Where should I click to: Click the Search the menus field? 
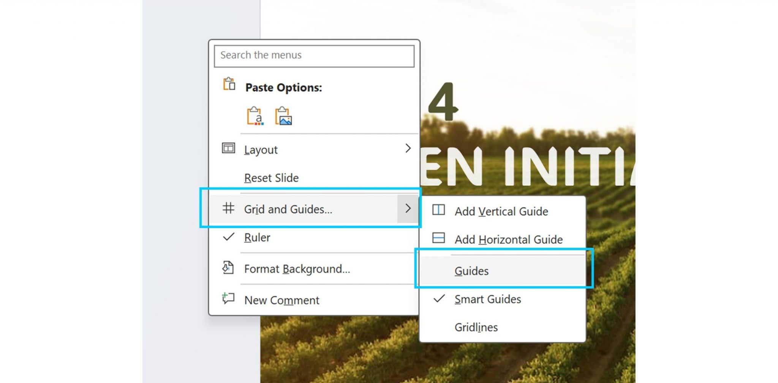pyautogui.click(x=314, y=55)
